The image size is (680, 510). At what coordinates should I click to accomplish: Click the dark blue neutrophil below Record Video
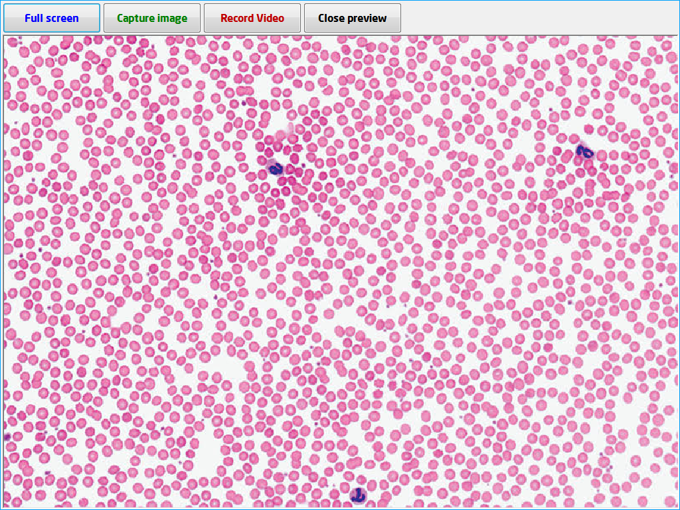click(x=277, y=169)
